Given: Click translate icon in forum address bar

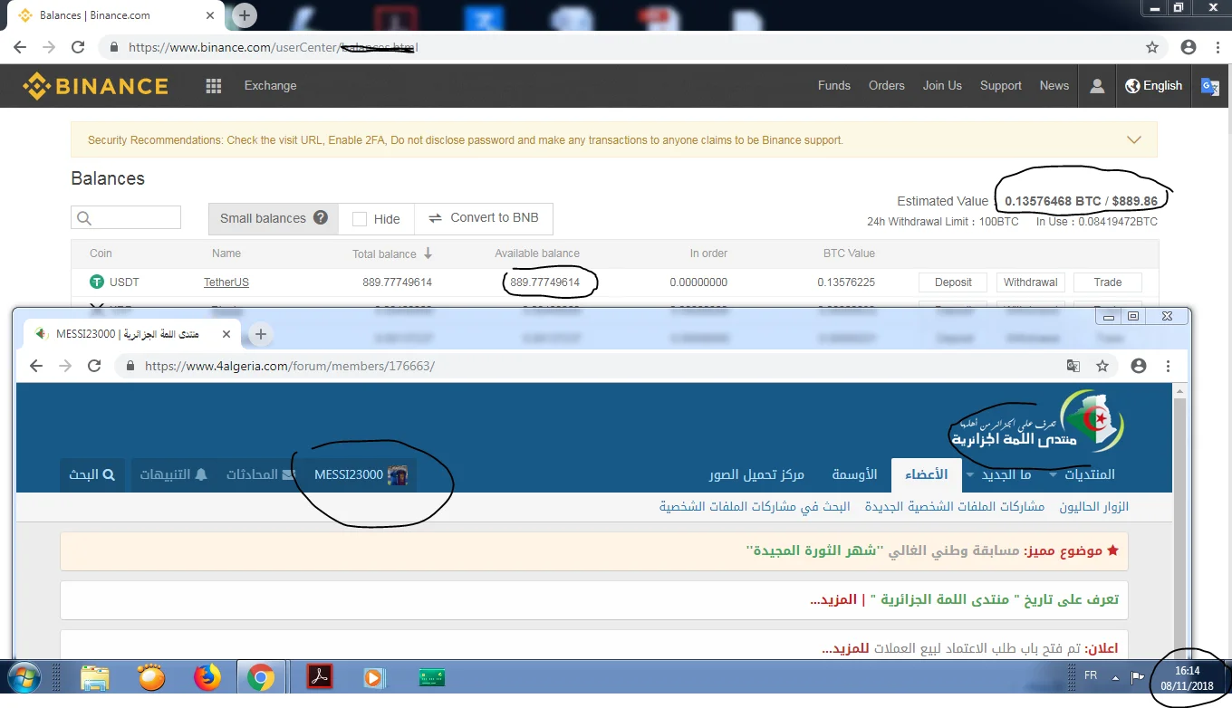Looking at the screenshot, I should coord(1073,366).
